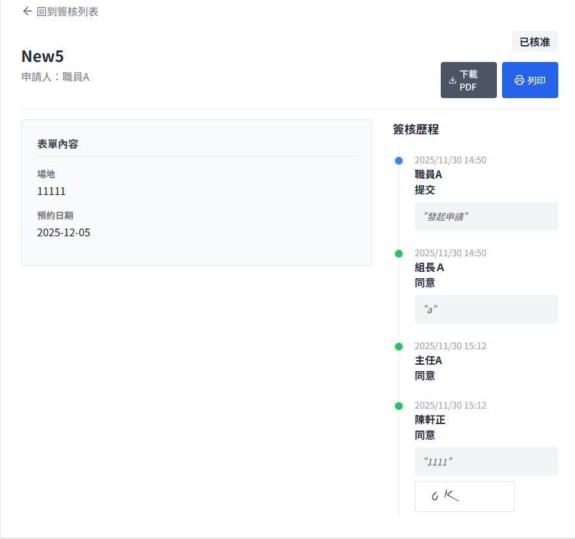Viewport: 575px width, 539px height.
Task: Click the "1111" comment box by 陳軒正
Action: click(486, 462)
